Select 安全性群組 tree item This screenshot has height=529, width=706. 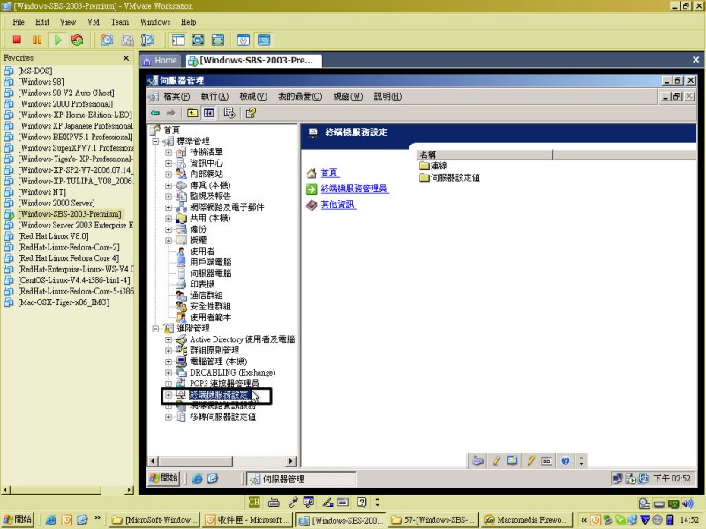coord(210,307)
